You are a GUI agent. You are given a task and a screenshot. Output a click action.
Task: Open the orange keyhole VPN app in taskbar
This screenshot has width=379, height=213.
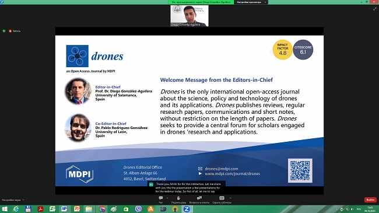175,209
